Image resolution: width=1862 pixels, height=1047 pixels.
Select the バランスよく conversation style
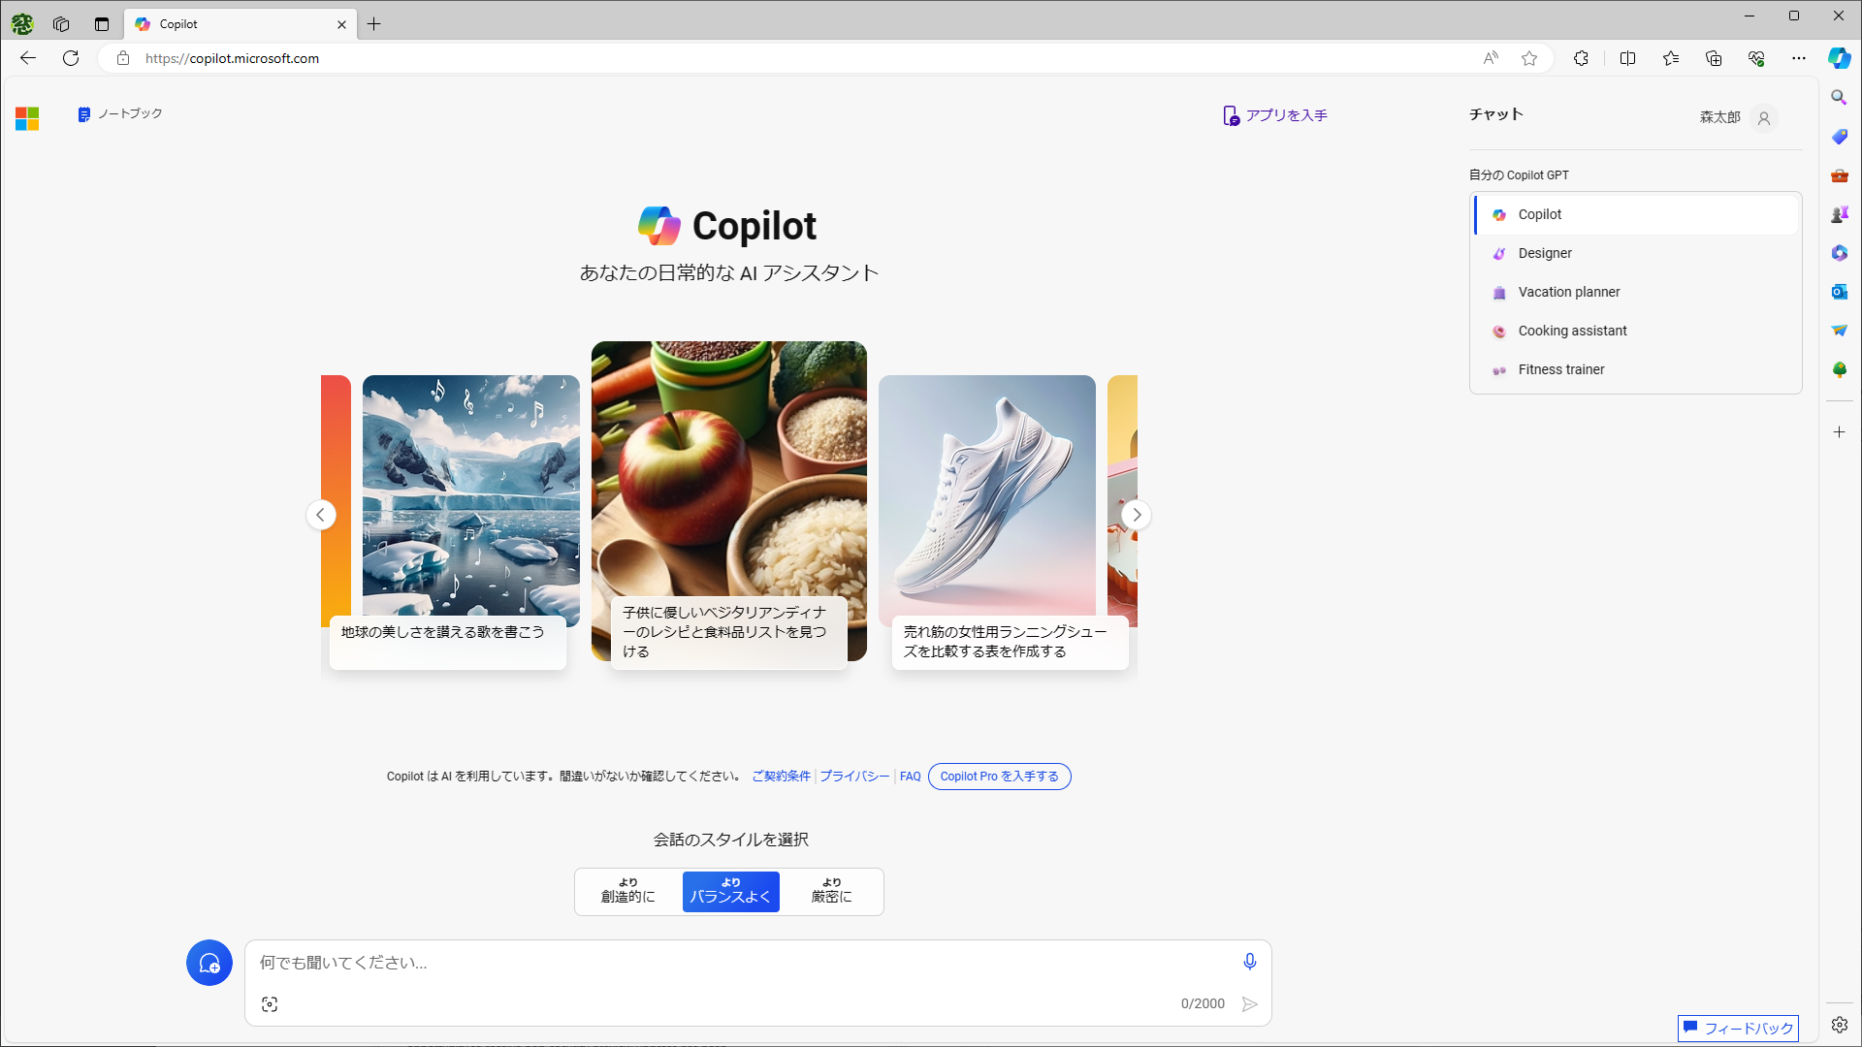tap(730, 891)
